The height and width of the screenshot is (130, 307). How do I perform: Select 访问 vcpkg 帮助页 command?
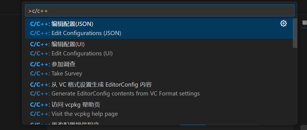click(x=76, y=105)
